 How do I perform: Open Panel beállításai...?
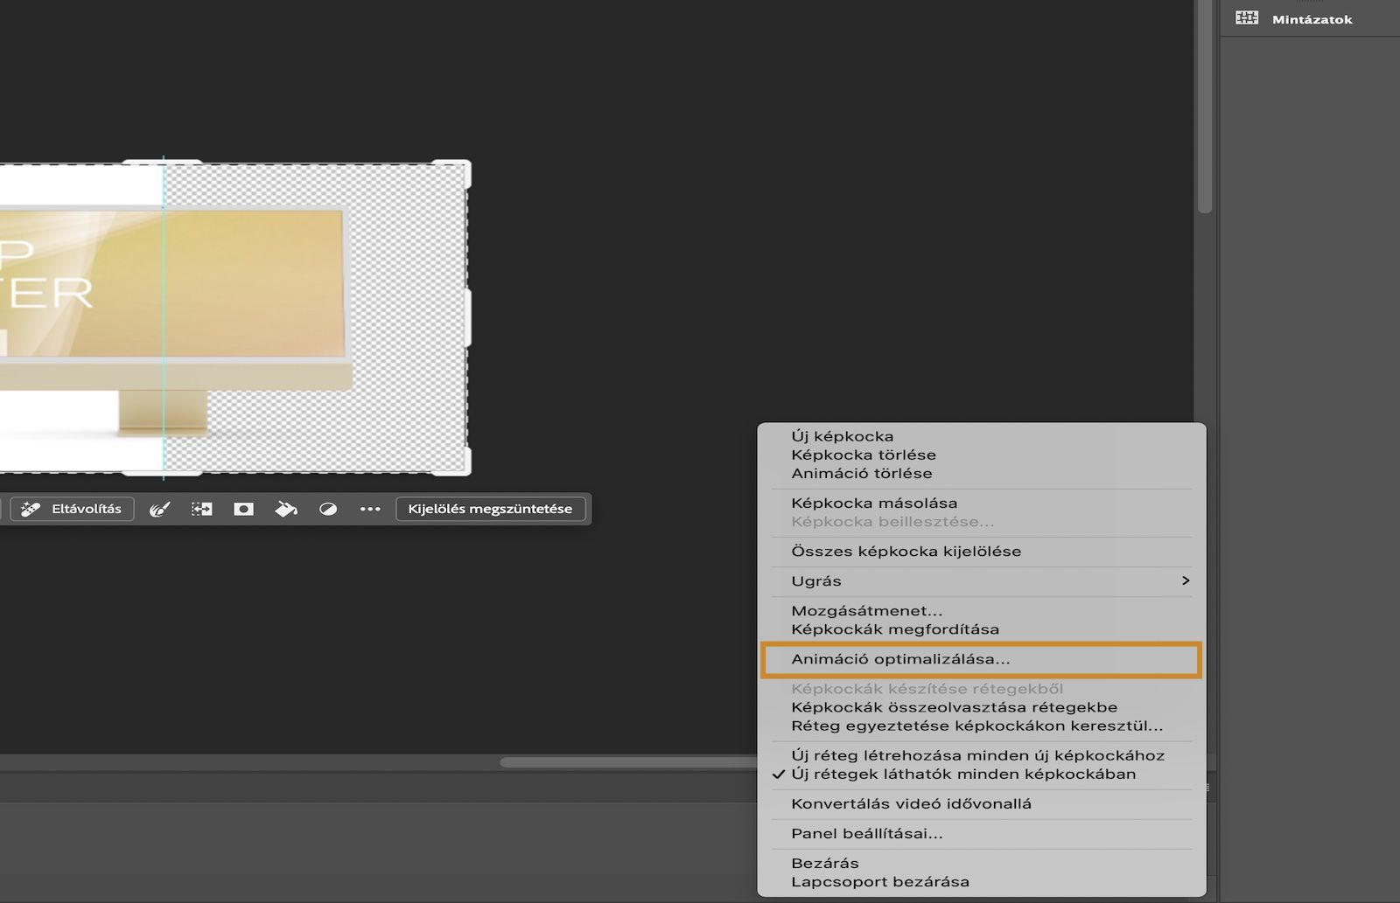(982, 833)
